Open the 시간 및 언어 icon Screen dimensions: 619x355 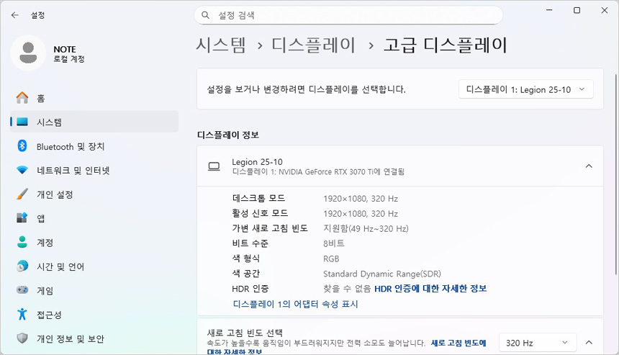coord(22,266)
